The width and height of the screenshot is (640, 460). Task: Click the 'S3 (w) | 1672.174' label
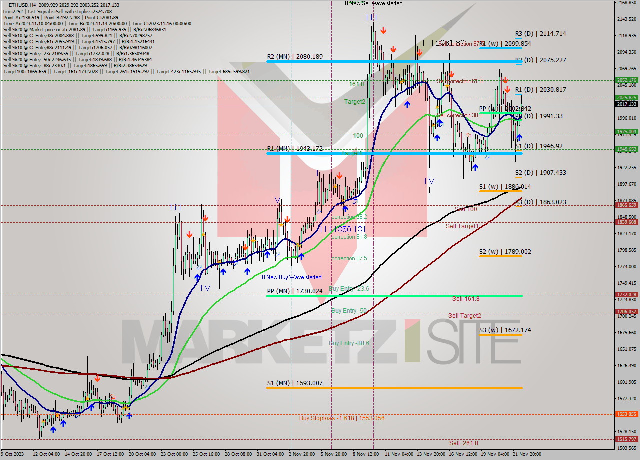click(505, 330)
